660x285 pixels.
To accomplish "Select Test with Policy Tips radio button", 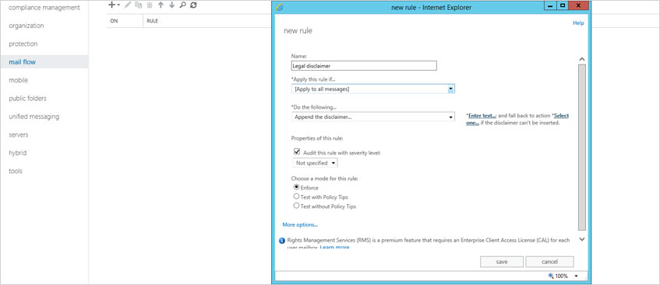I will coord(296,196).
